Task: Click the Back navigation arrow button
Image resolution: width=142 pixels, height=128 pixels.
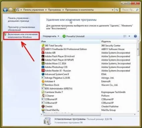Action: [x=5, y=10]
